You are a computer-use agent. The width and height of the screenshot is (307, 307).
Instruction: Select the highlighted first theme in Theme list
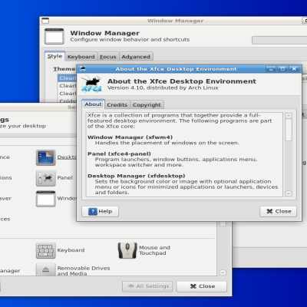point(67,78)
